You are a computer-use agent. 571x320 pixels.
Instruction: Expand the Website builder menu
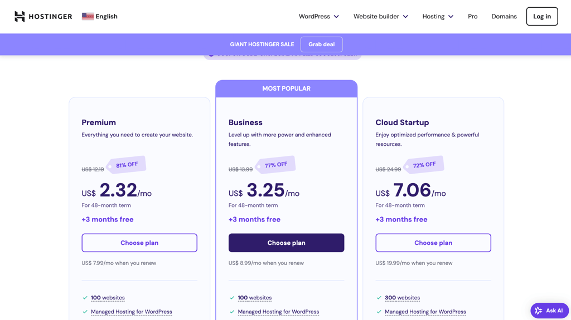[380, 16]
